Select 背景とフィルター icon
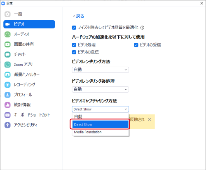Viewport: 206px width, 170px height. 7,75
